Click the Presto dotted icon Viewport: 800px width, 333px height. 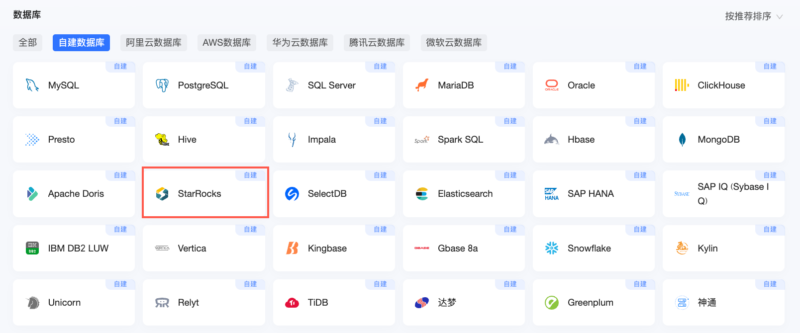(32, 140)
